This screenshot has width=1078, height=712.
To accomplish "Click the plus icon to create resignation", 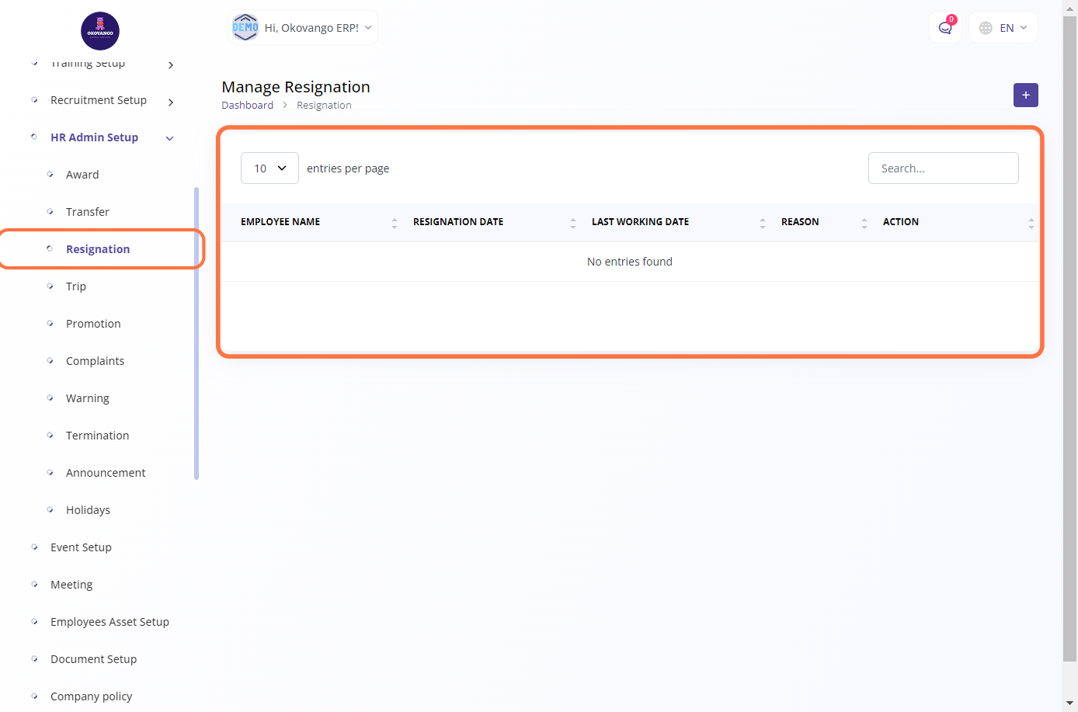I will tap(1025, 95).
